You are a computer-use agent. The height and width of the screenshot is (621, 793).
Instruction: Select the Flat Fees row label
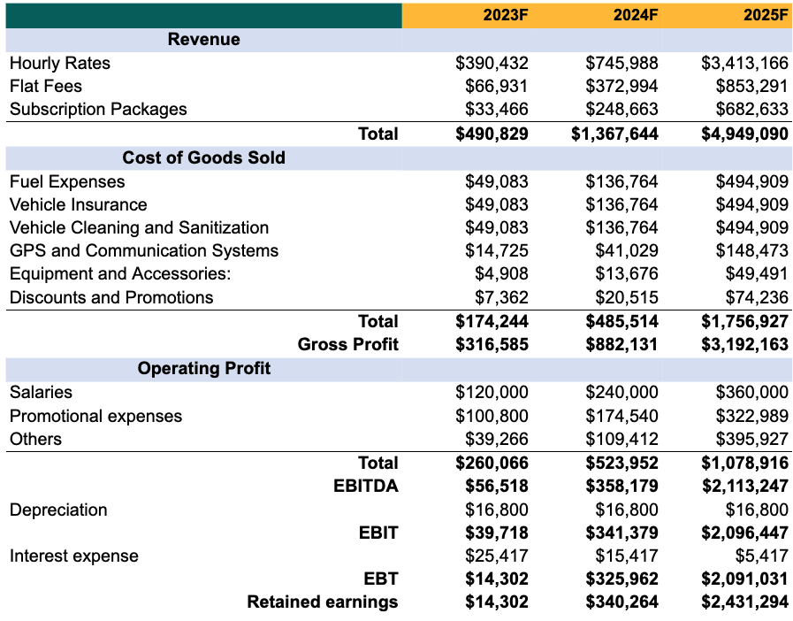pyautogui.click(x=45, y=86)
